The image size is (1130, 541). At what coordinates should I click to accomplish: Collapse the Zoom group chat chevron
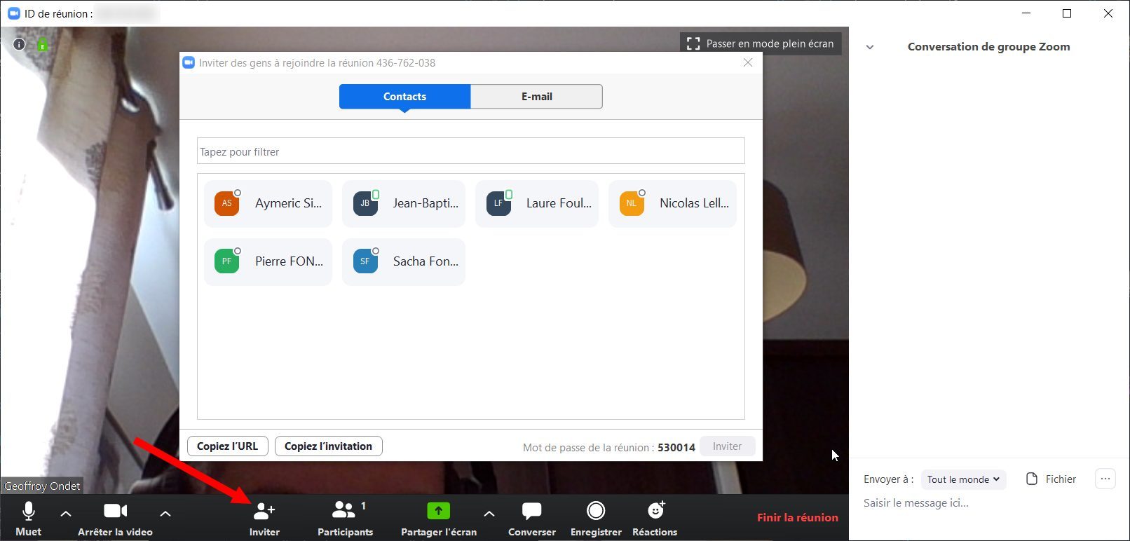tap(870, 47)
